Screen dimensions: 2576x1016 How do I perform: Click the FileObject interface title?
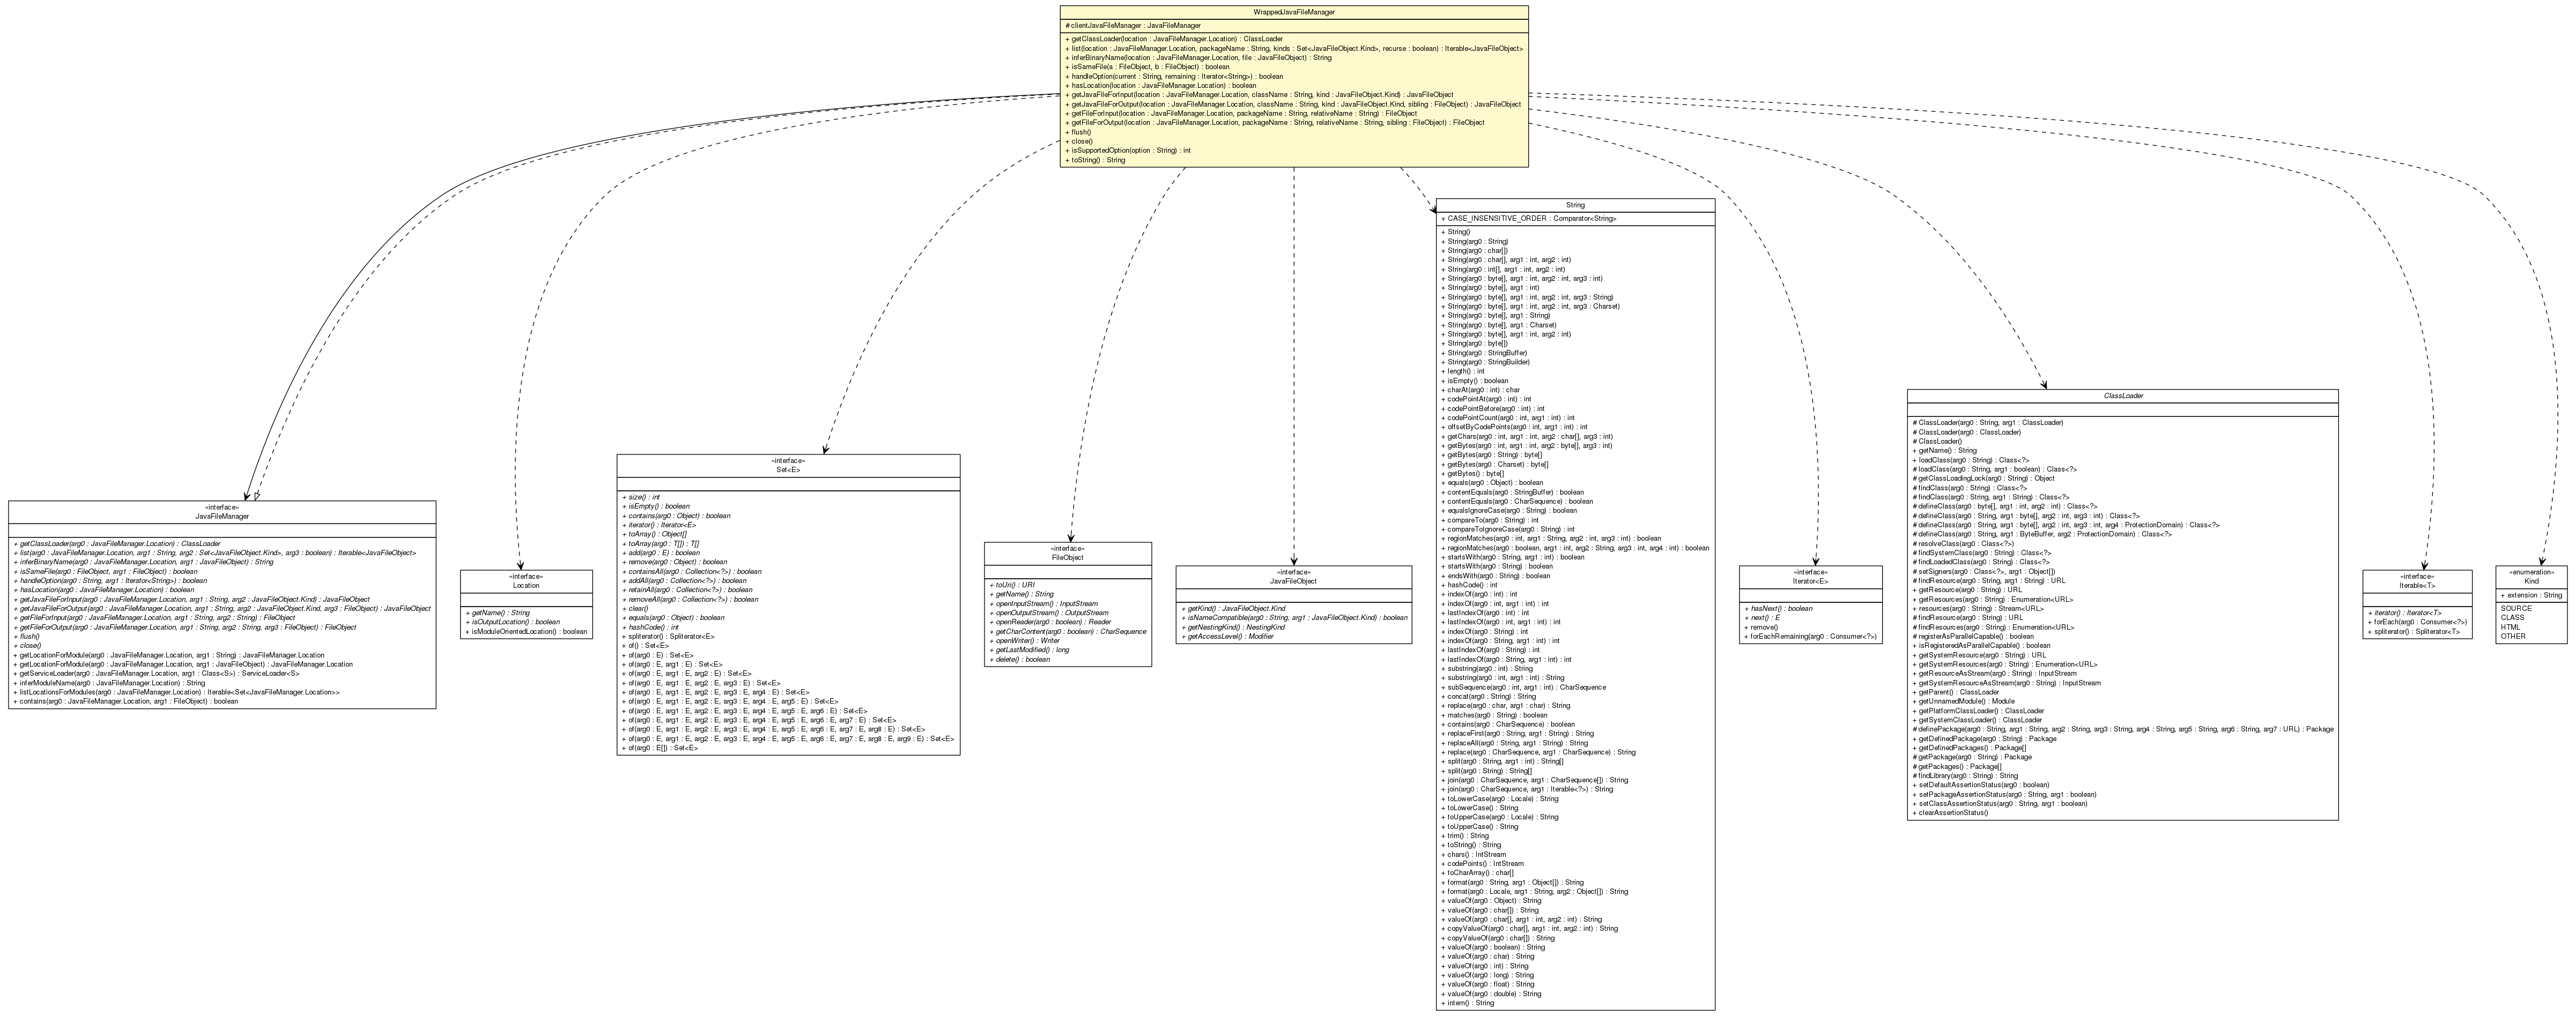(1068, 557)
